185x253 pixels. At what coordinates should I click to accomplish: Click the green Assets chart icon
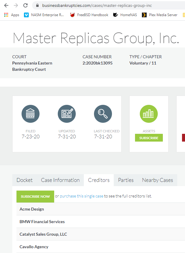[148, 114]
